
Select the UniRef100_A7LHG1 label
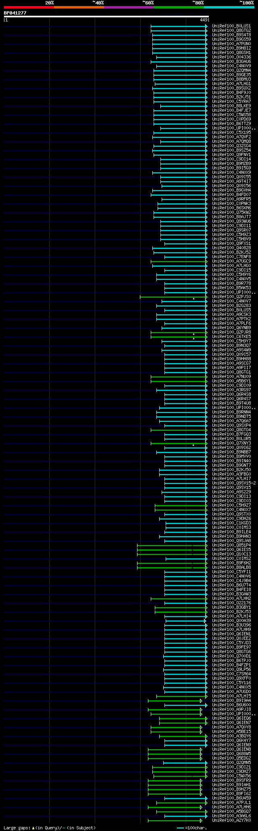coord(231,84)
